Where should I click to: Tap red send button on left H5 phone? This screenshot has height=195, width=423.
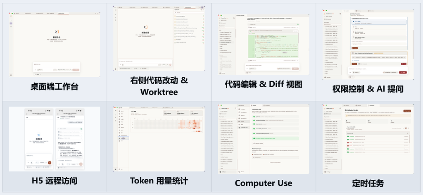(50, 163)
